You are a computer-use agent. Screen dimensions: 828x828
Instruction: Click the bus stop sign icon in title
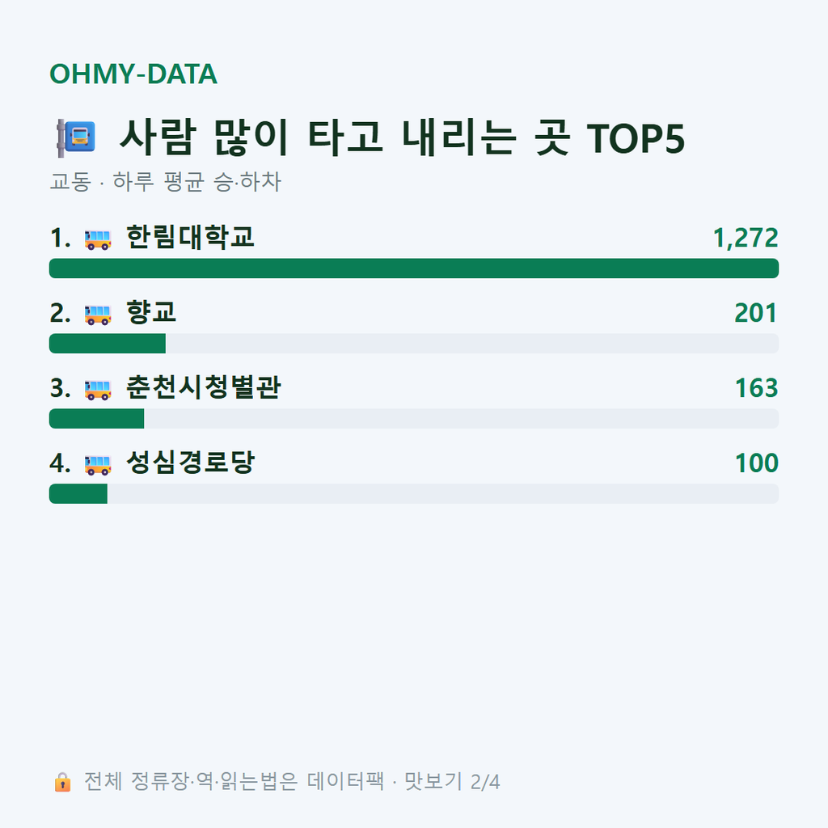(76, 138)
